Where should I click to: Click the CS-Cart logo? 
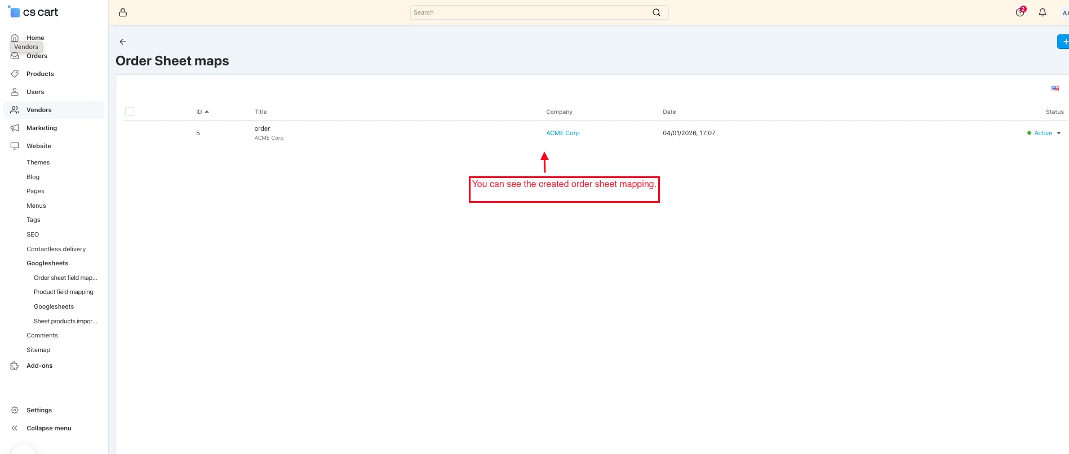click(x=33, y=12)
